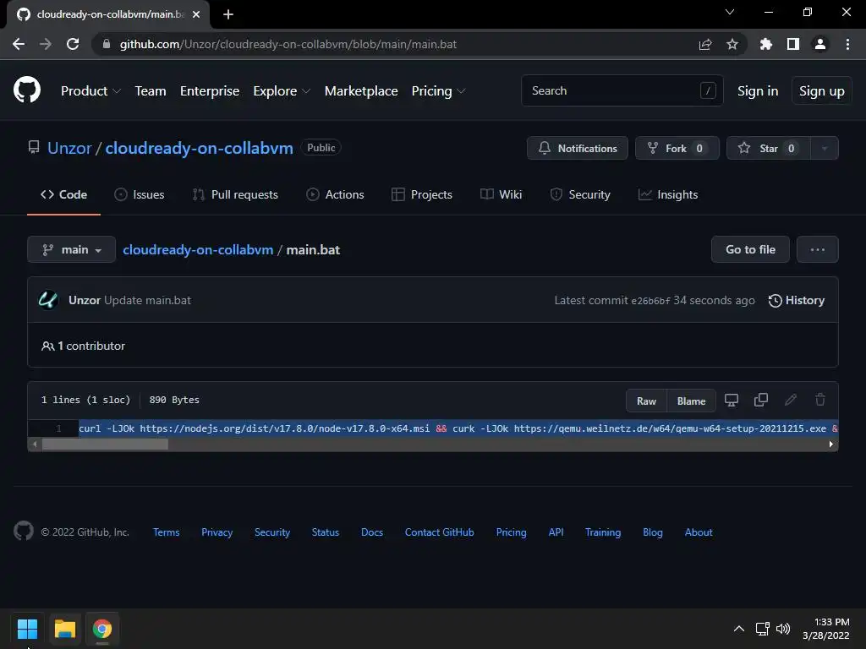Open Windows Start menu
Image resolution: width=866 pixels, height=649 pixels.
(27, 629)
